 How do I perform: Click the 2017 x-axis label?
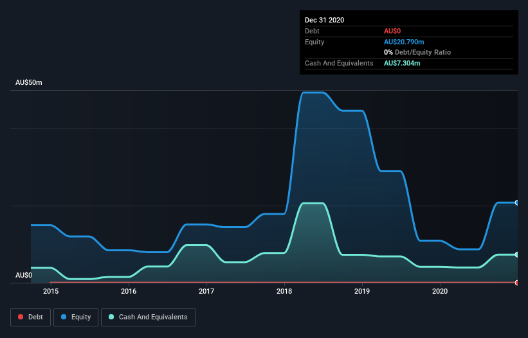pos(206,291)
